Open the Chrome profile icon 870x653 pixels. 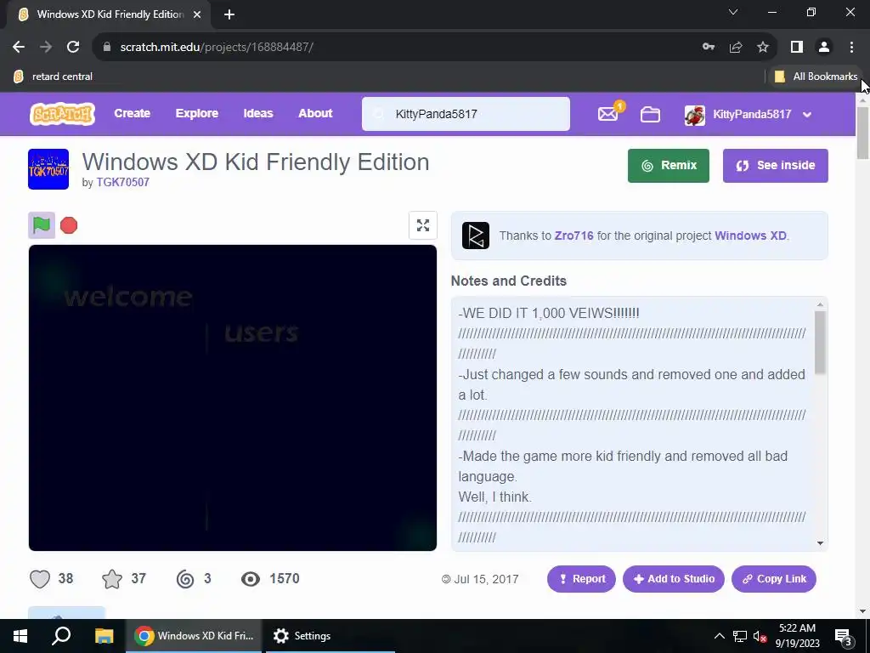click(x=824, y=48)
